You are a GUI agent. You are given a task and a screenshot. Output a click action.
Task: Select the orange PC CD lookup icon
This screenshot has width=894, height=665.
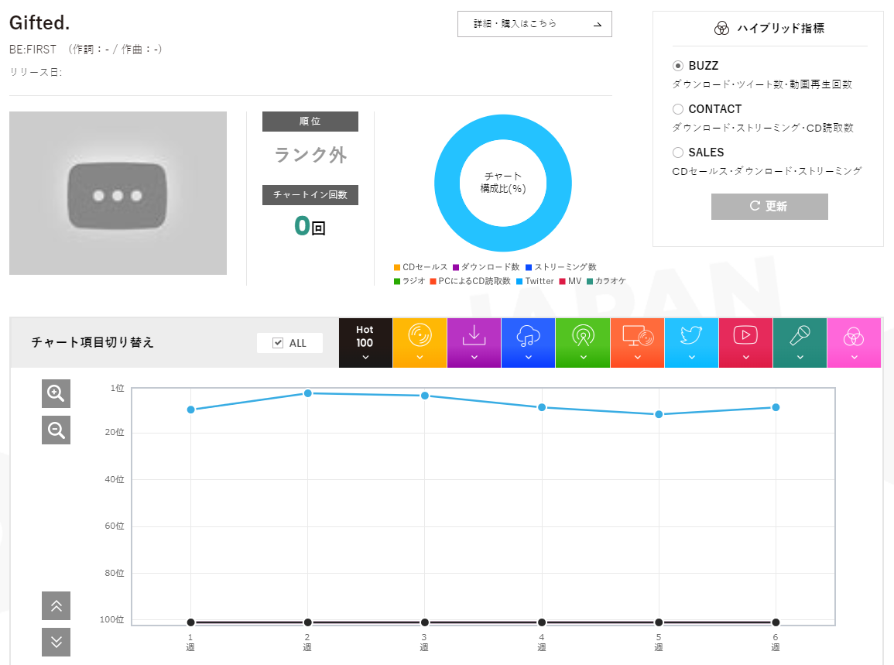pos(638,336)
